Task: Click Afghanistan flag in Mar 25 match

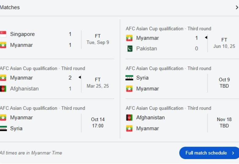Action: tap(3, 89)
